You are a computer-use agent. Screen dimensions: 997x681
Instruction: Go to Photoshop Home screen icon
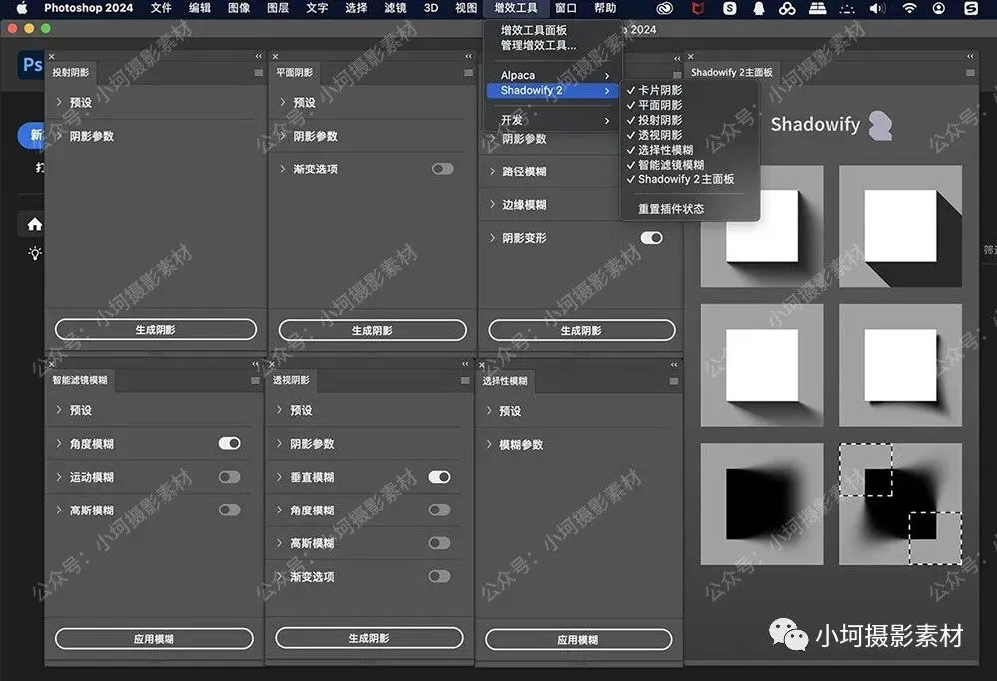click(34, 224)
